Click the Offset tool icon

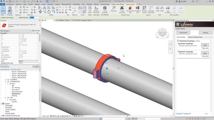[44, 8]
